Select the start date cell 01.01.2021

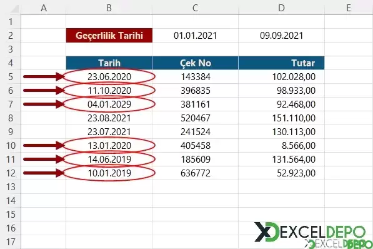point(196,36)
